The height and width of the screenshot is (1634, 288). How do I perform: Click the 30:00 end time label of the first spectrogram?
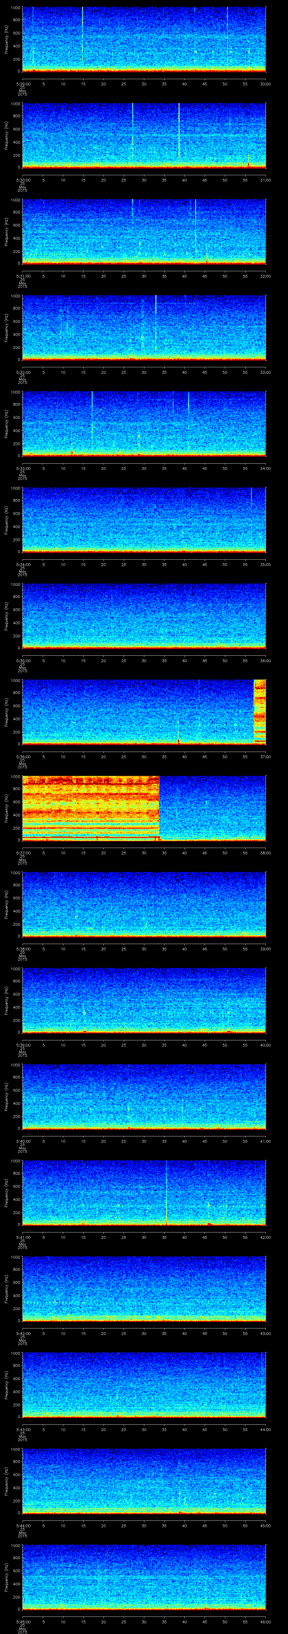(x=265, y=84)
